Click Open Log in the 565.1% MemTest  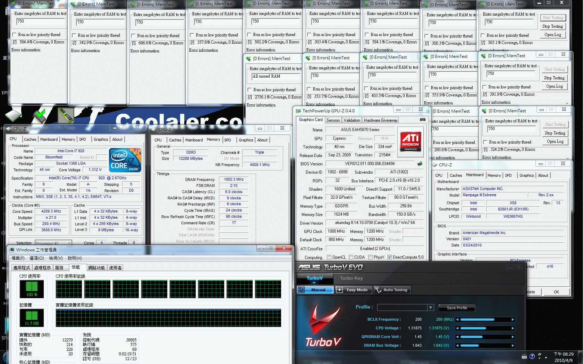pyautogui.click(x=552, y=35)
